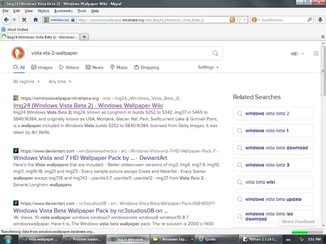Open the View menu
Screen dimensions: 326x244
pyautogui.click(x=28, y=11)
